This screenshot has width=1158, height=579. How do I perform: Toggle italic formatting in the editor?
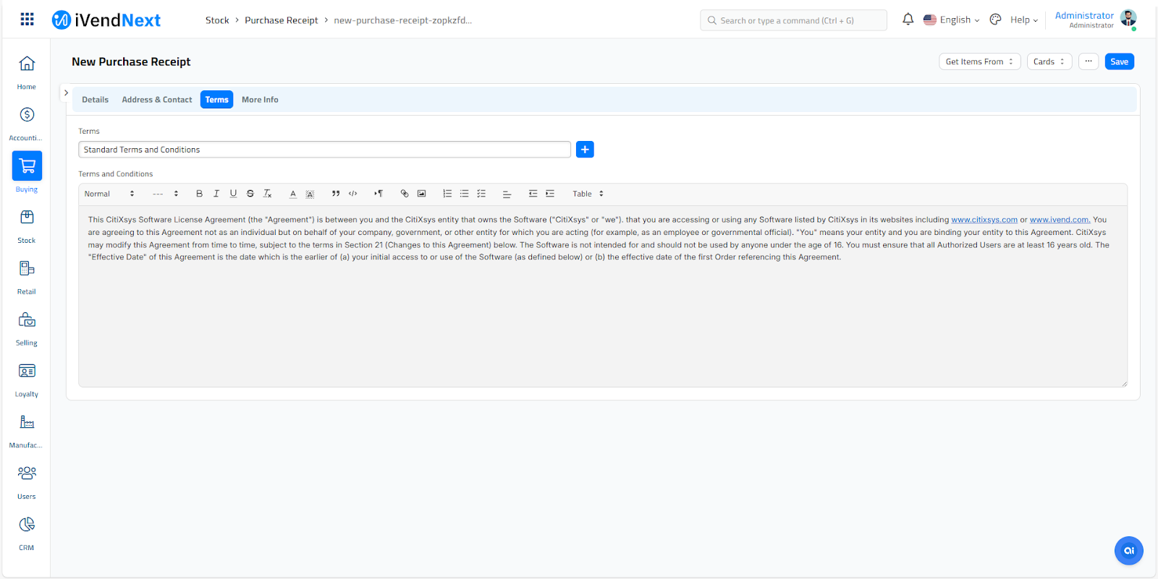[216, 194]
